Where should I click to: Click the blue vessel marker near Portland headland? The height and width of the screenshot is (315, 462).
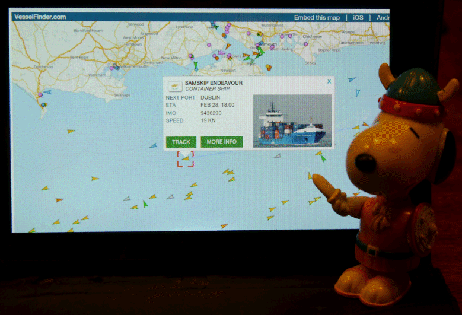[x=47, y=92]
